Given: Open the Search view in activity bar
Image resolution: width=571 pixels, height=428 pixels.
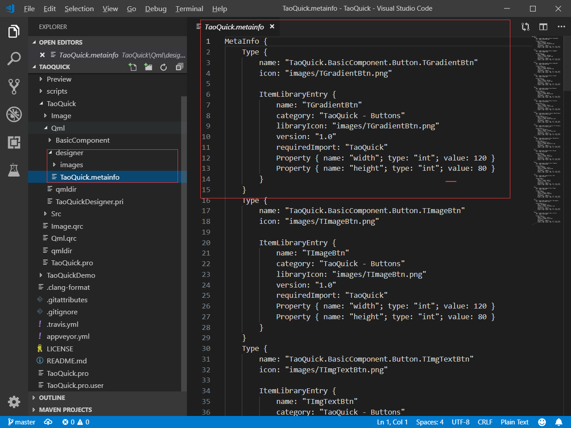Looking at the screenshot, I should click(14, 58).
